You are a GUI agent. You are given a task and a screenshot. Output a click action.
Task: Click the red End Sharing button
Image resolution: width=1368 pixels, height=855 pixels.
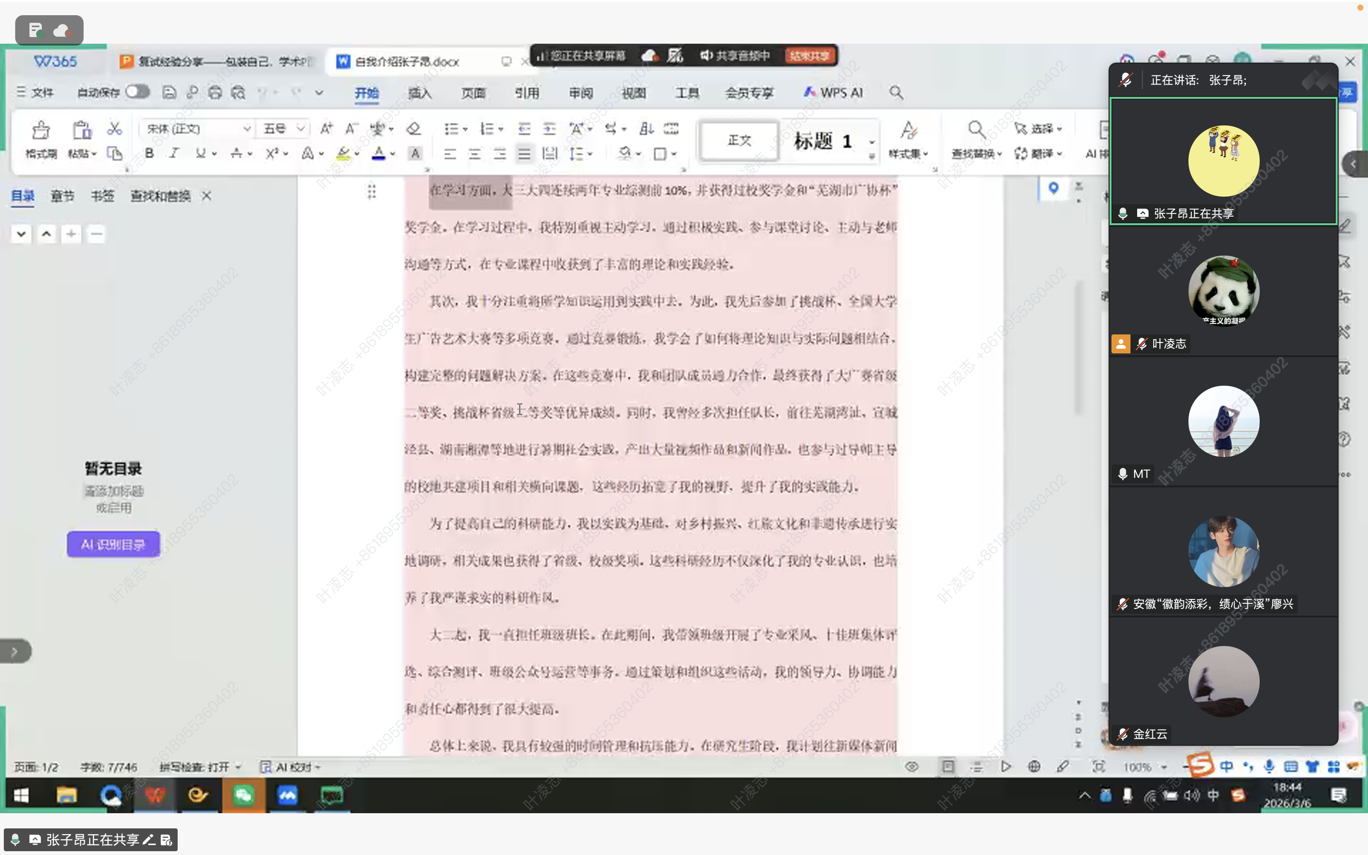(x=810, y=56)
